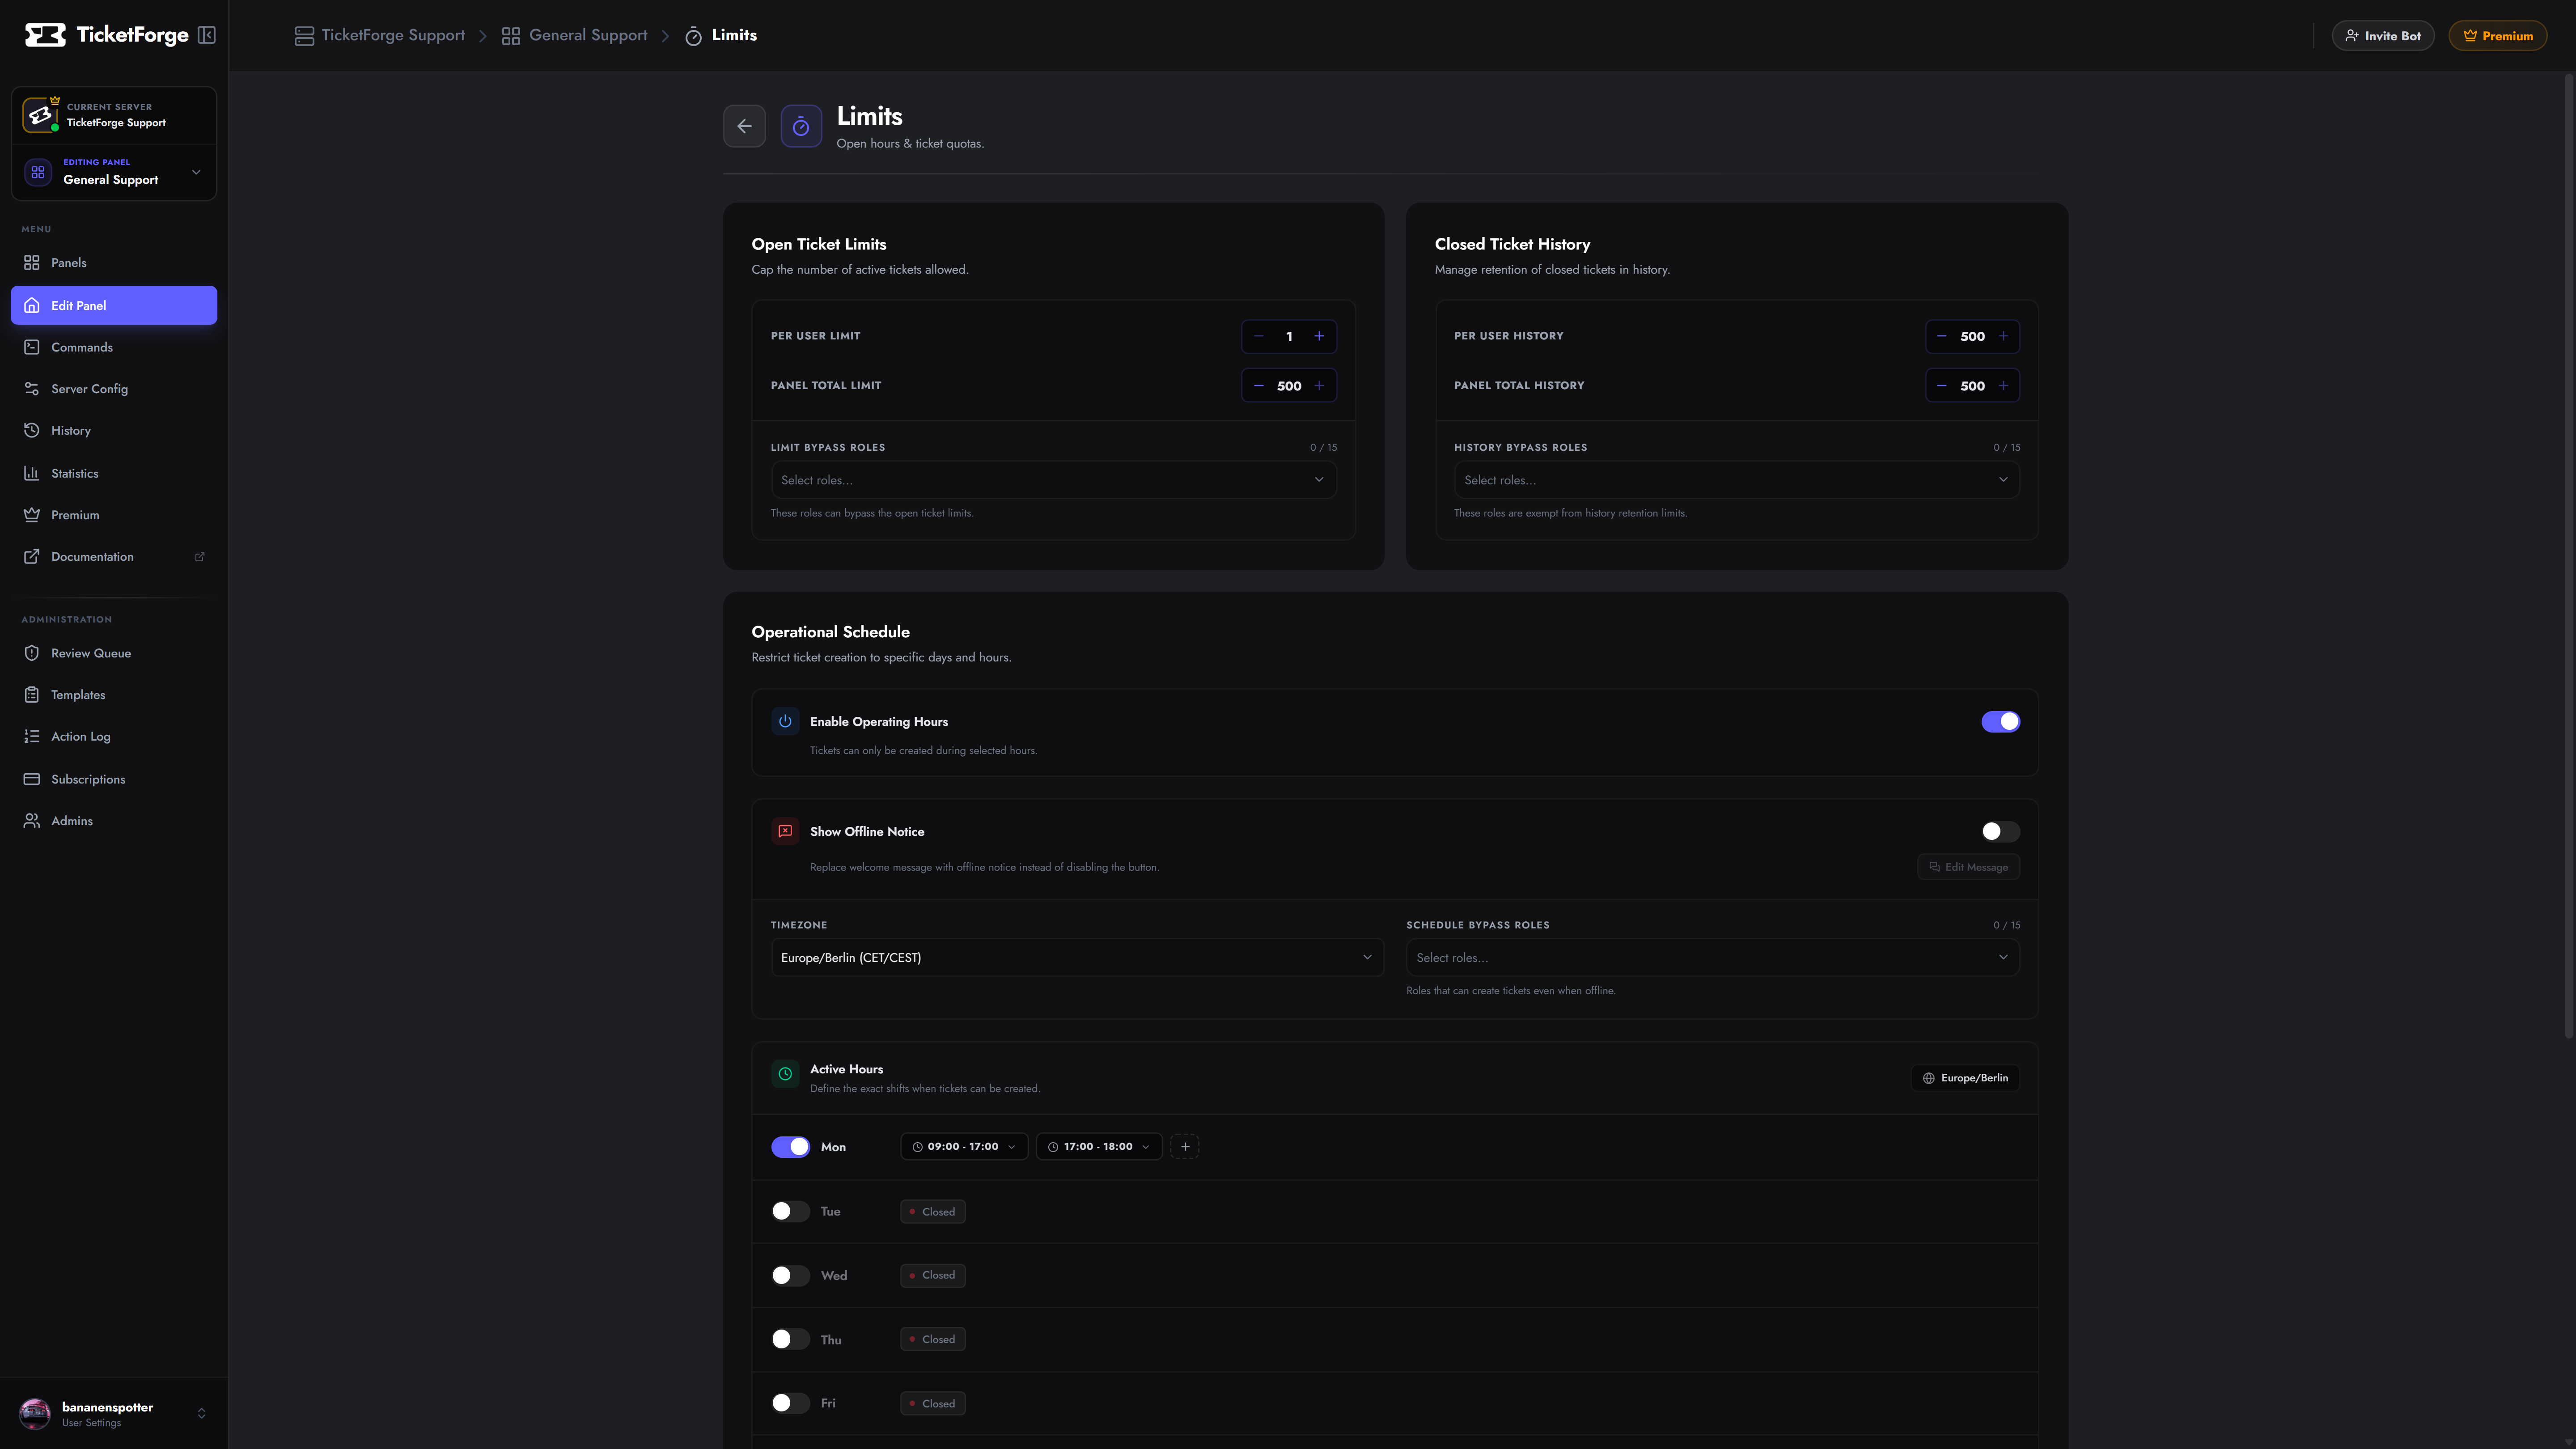Decrease Panel Total History with minus
Image resolution: width=2576 pixels, height=1449 pixels.
point(1942,386)
